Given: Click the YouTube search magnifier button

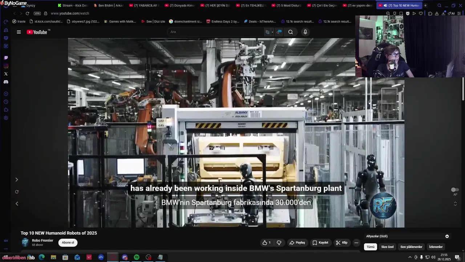Looking at the screenshot, I should point(291,32).
